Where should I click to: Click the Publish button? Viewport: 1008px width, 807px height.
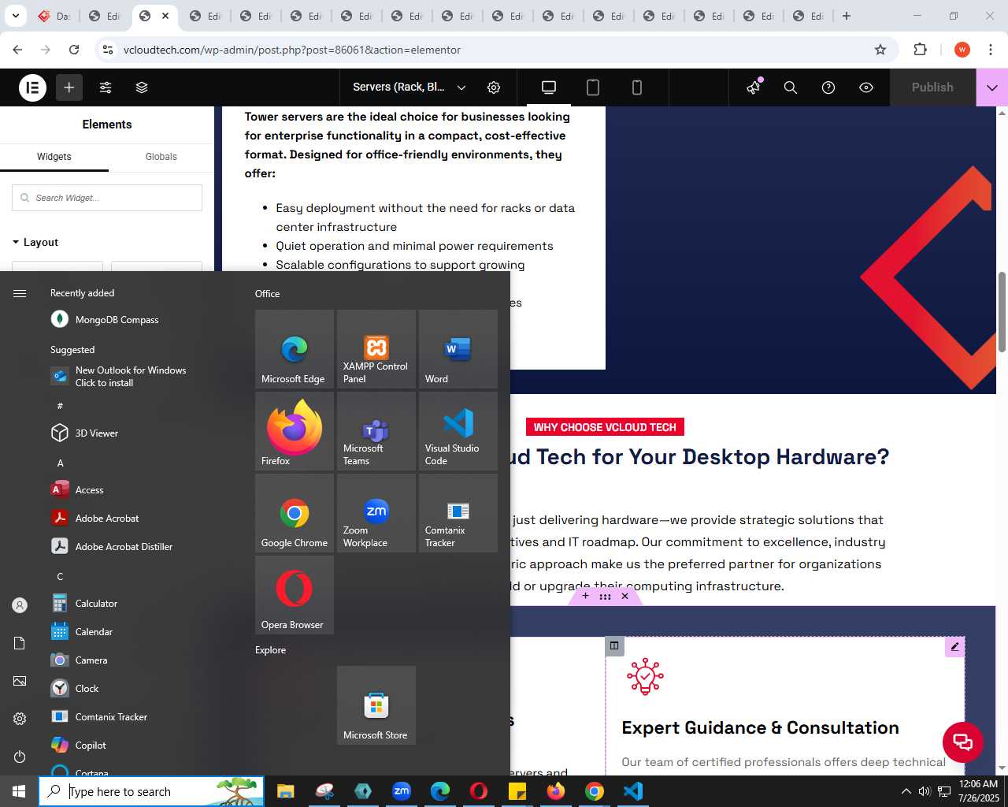click(x=932, y=87)
